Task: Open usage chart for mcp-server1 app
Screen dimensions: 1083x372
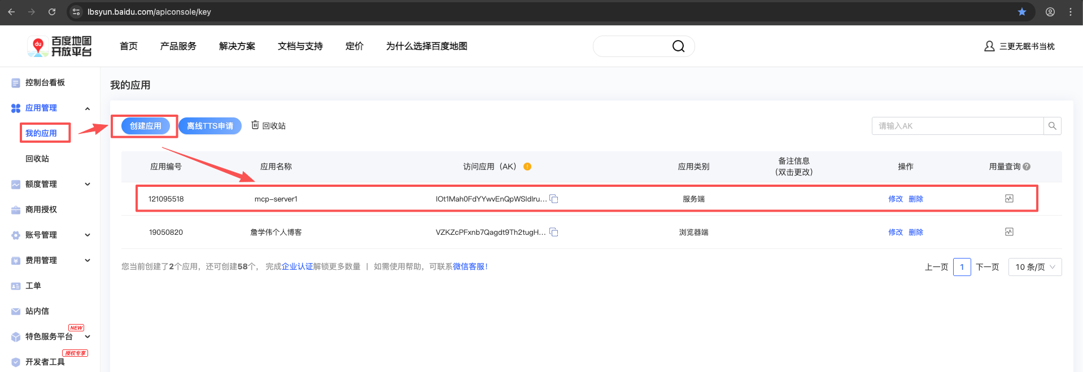Action: (x=1009, y=199)
